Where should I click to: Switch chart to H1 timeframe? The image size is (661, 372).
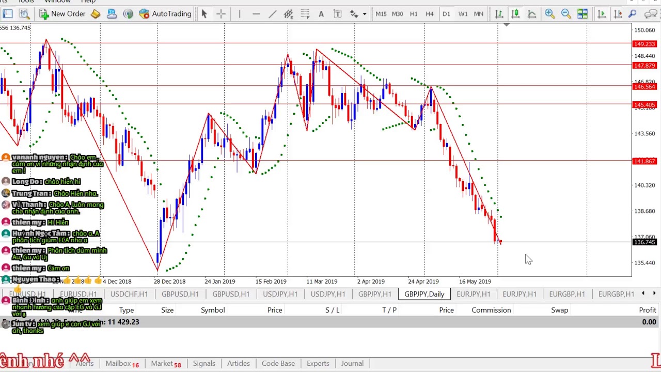pos(414,14)
